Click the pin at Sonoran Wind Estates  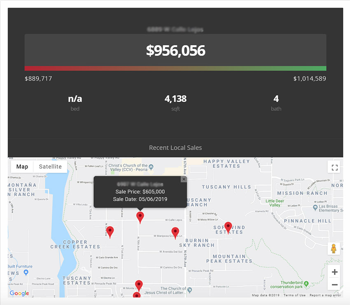tap(228, 228)
